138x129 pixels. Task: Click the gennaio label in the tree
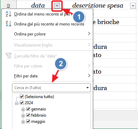pos(38,109)
